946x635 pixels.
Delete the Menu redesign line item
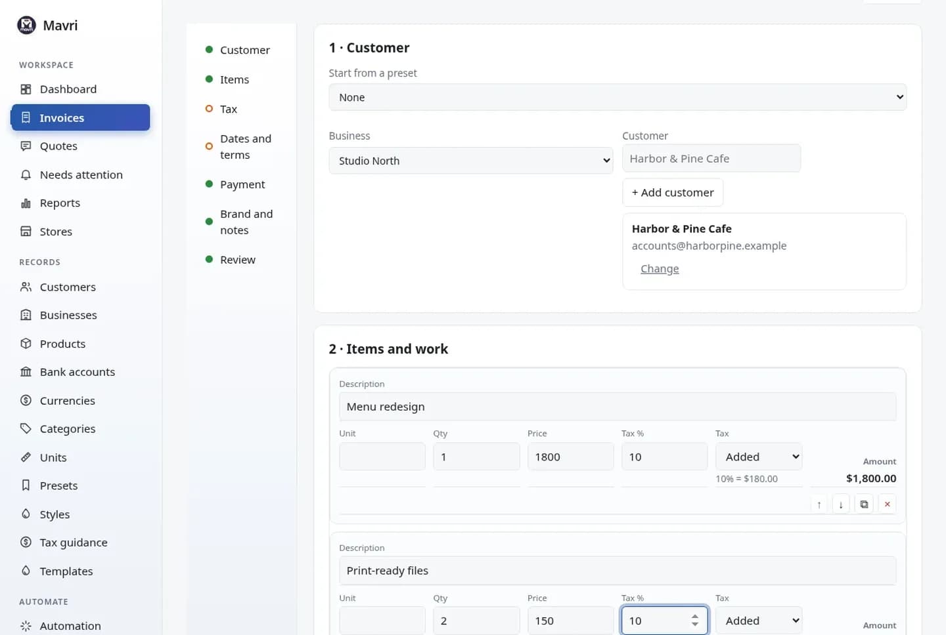pyautogui.click(x=887, y=504)
